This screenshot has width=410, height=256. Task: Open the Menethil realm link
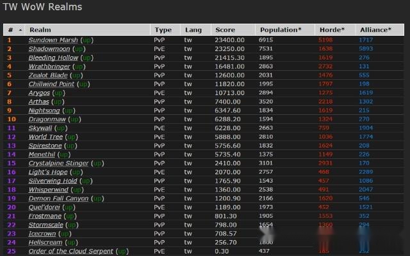click(42, 154)
